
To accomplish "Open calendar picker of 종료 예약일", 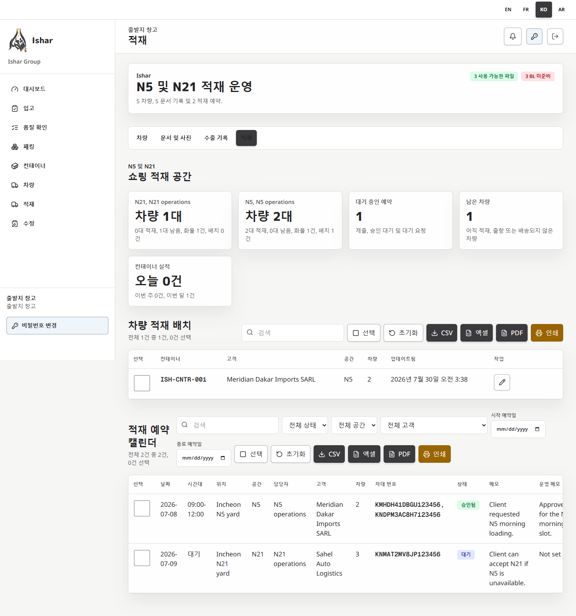I will click(x=223, y=458).
